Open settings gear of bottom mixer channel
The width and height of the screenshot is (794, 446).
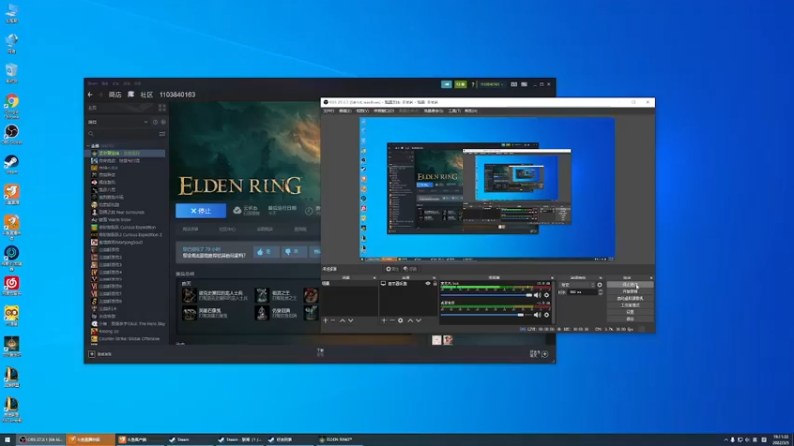point(547,315)
